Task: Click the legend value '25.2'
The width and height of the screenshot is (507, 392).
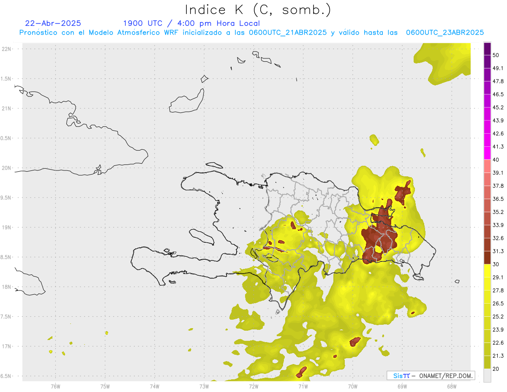Action: (x=498, y=317)
